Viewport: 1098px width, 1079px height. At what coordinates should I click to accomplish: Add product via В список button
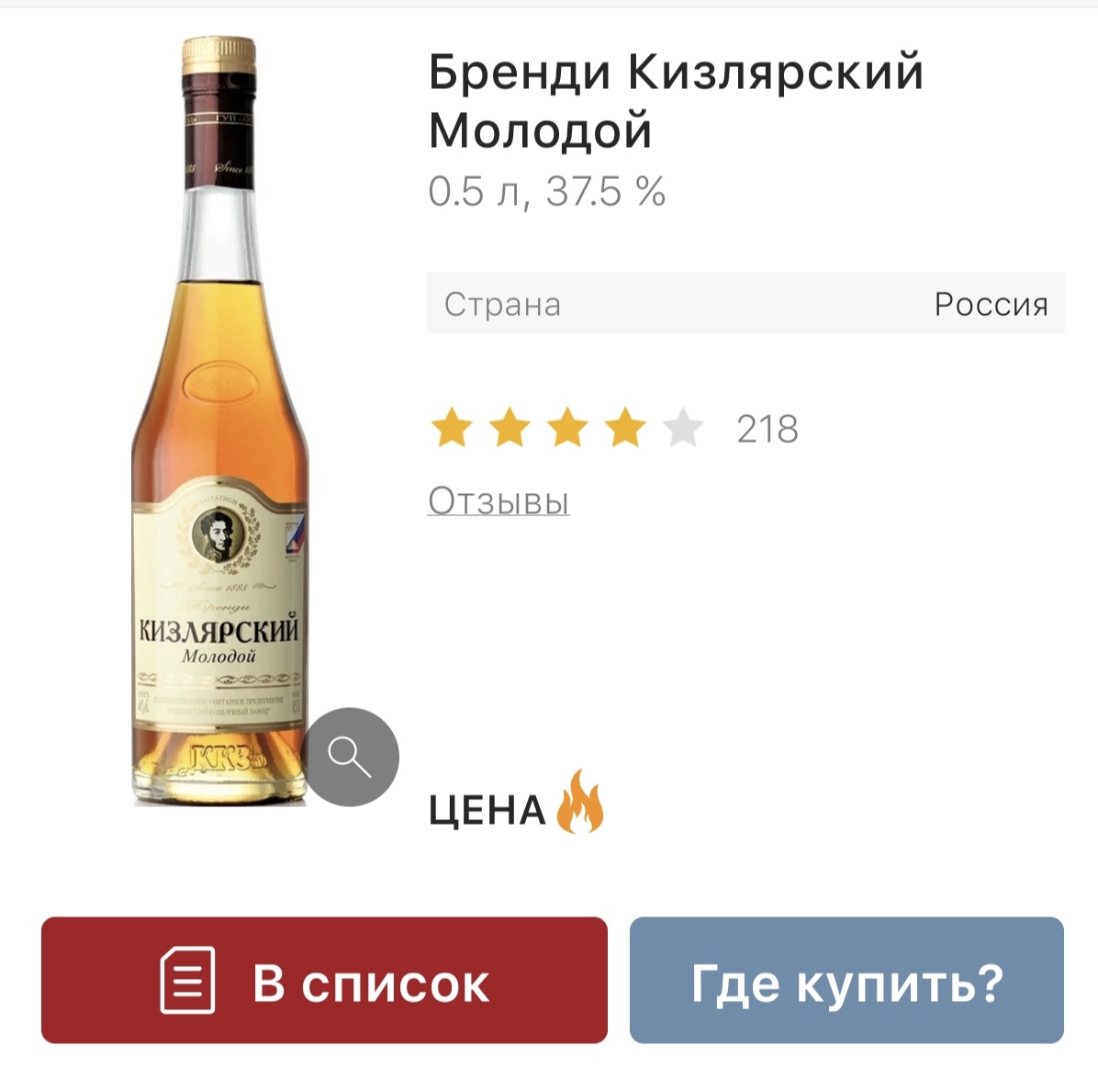[324, 980]
